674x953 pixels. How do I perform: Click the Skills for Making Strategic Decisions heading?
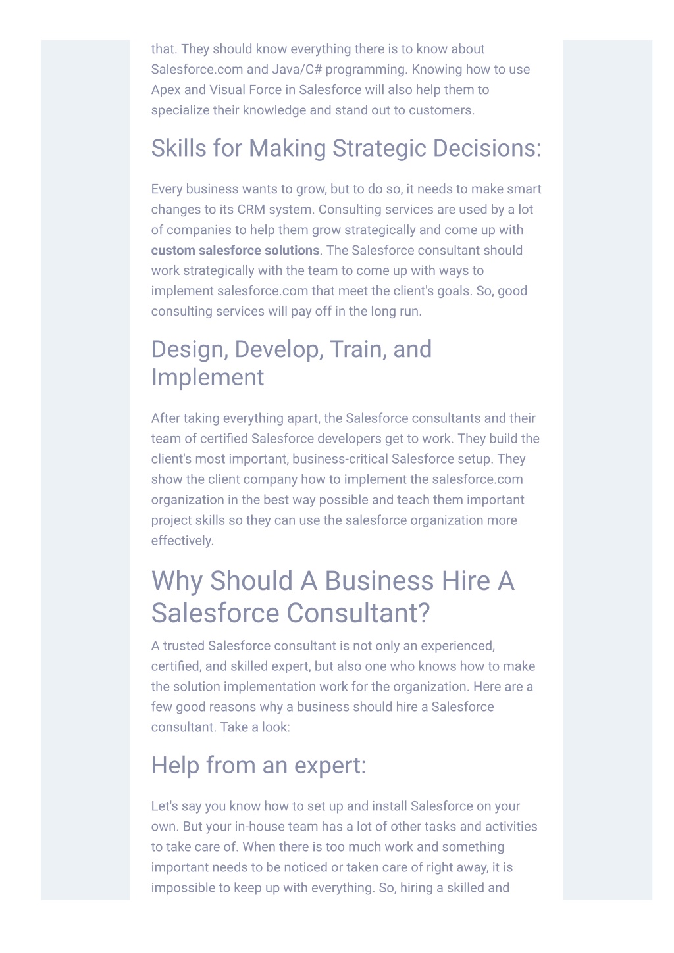(x=346, y=149)
